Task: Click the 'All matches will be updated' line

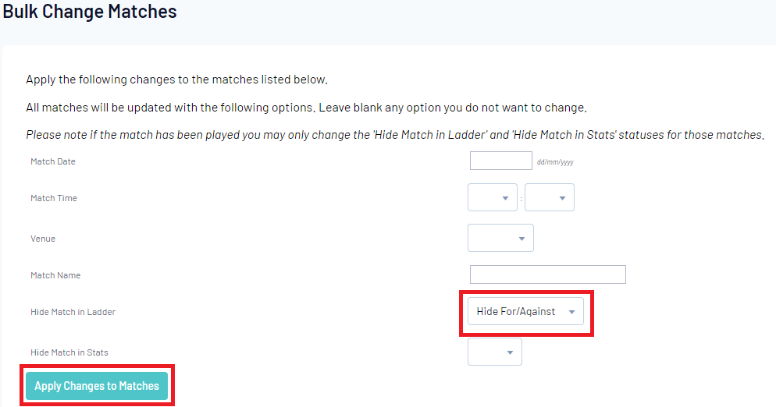Action: click(305, 107)
